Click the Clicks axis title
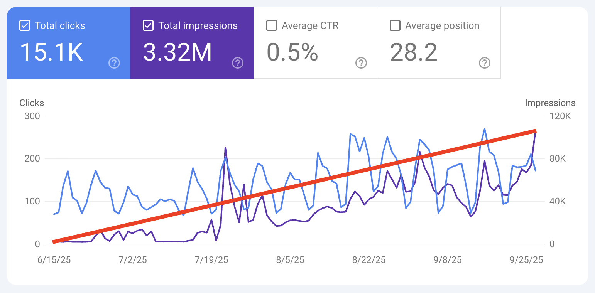 [x=32, y=103]
